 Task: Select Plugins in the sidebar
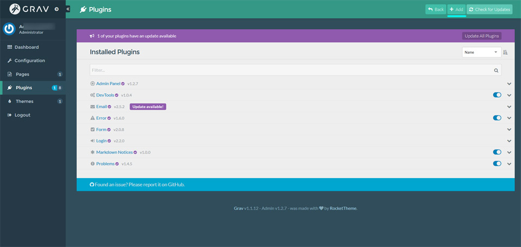coord(33,88)
